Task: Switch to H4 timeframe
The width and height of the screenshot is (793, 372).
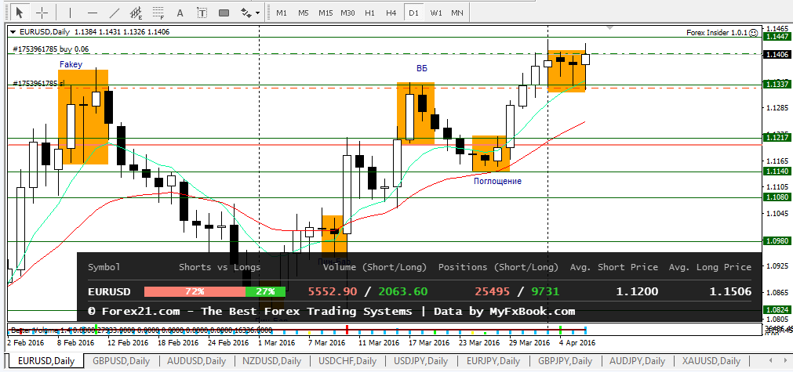Action: pyautogui.click(x=391, y=13)
